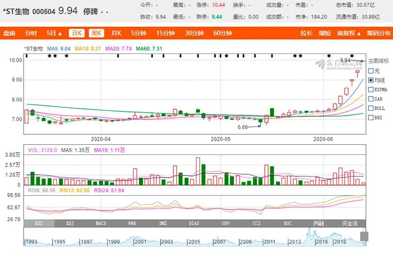Expand the 5日 dropdown arrow

(60, 34)
